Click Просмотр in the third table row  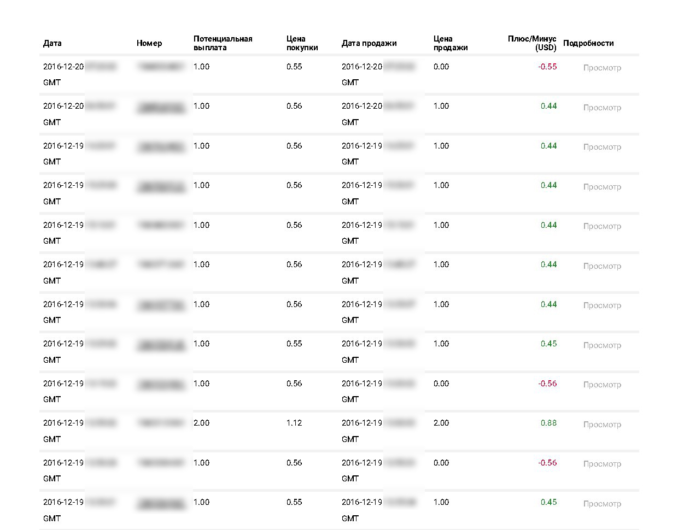[602, 147]
